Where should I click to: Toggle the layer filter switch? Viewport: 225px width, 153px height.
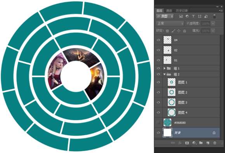tap(215, 16)
